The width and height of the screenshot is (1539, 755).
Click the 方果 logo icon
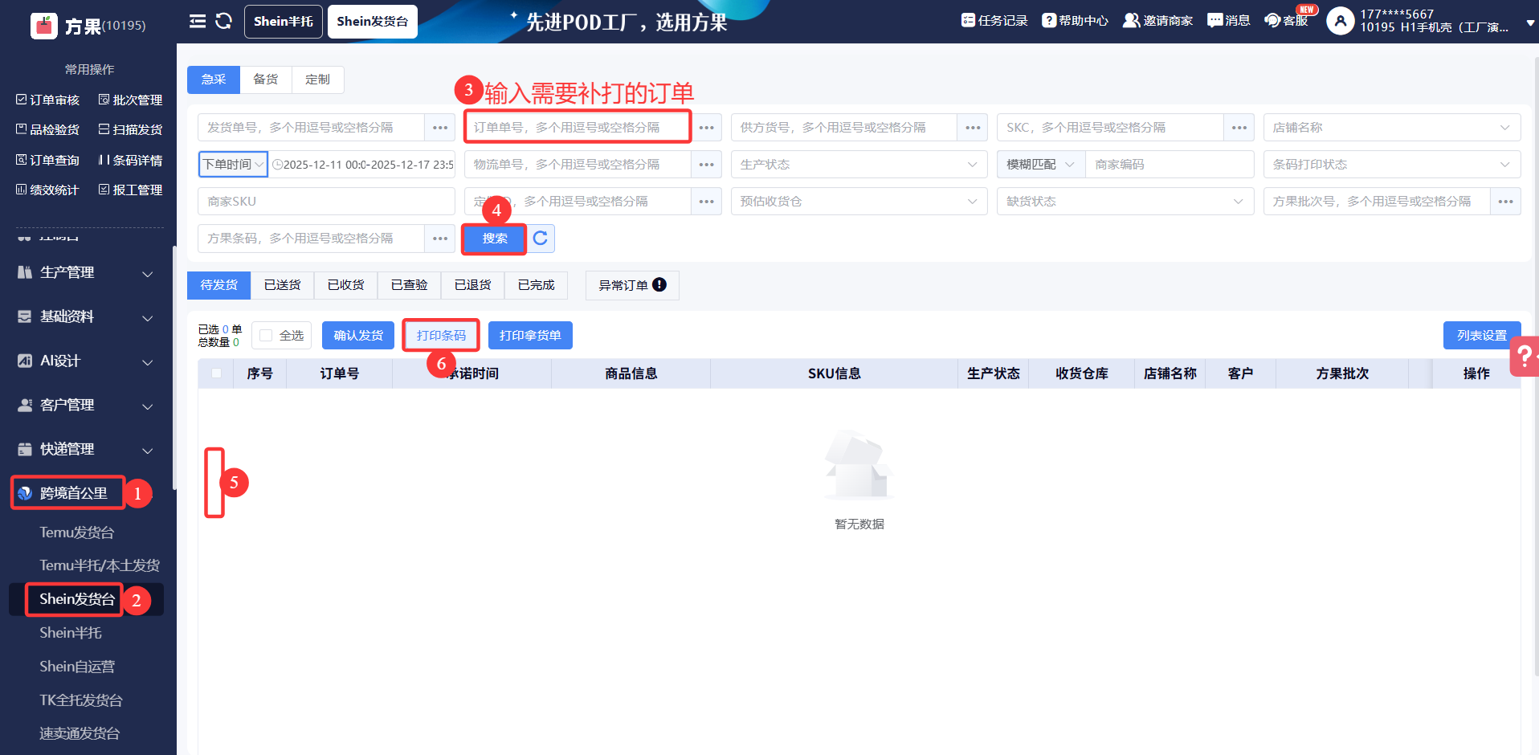44,26
